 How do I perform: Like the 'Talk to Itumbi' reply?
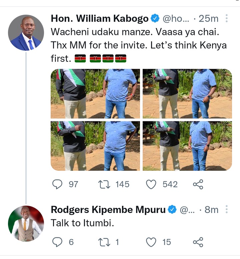(x=151, y=242)
